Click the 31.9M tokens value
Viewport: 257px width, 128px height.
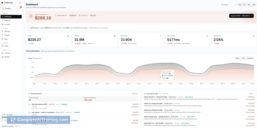(79, 39)
